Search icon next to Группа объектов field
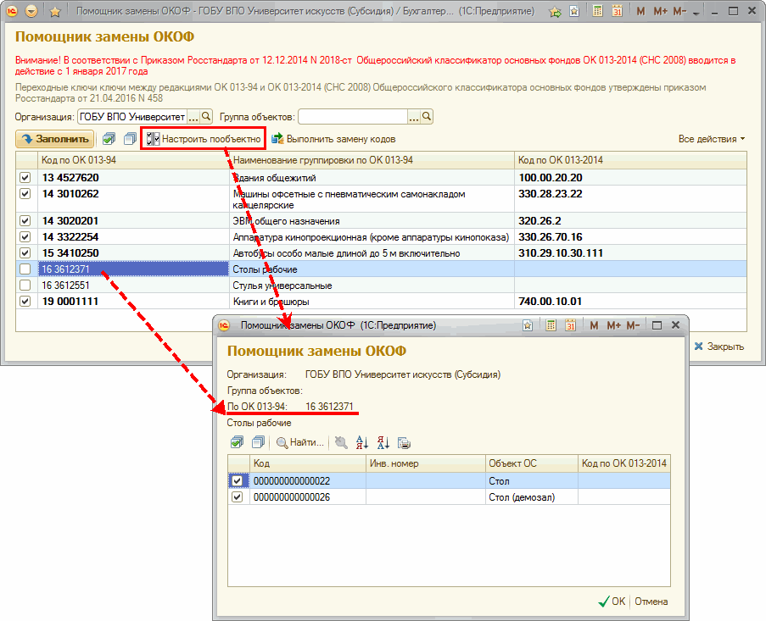Screen dimensions: 766x621 [x=427, y=117]
